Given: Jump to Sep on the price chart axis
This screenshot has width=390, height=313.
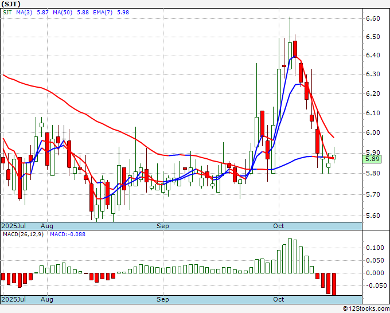Looking at the screenshot, I should 163,226.
